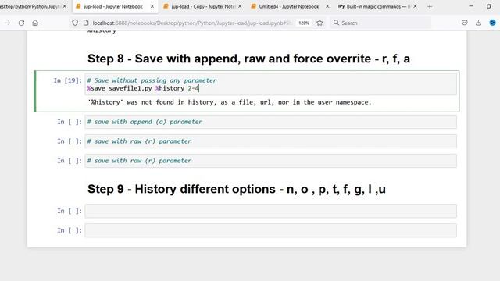
Task: Click the site information page icon
Action: click(x=86, y=23)
